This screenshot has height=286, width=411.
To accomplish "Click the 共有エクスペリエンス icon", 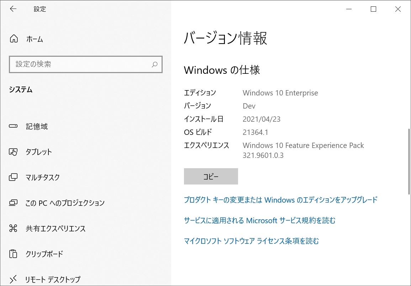I will click(13, 228).
